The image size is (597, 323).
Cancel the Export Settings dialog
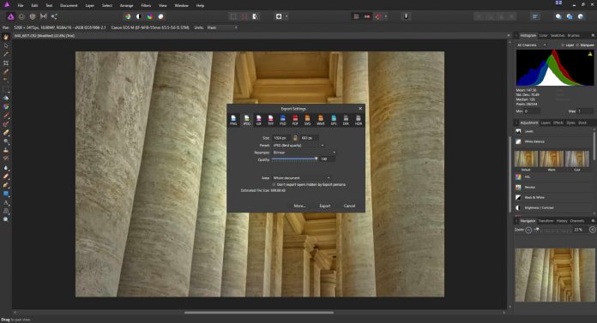(x=349, y=206)
